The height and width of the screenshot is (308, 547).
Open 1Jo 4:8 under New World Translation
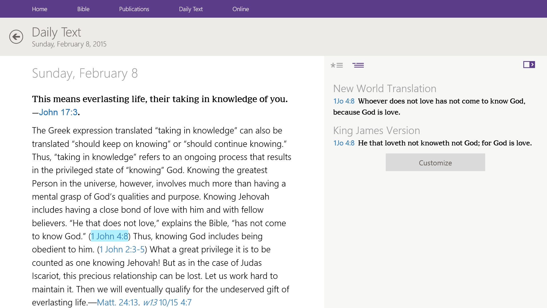coord(343,101)
